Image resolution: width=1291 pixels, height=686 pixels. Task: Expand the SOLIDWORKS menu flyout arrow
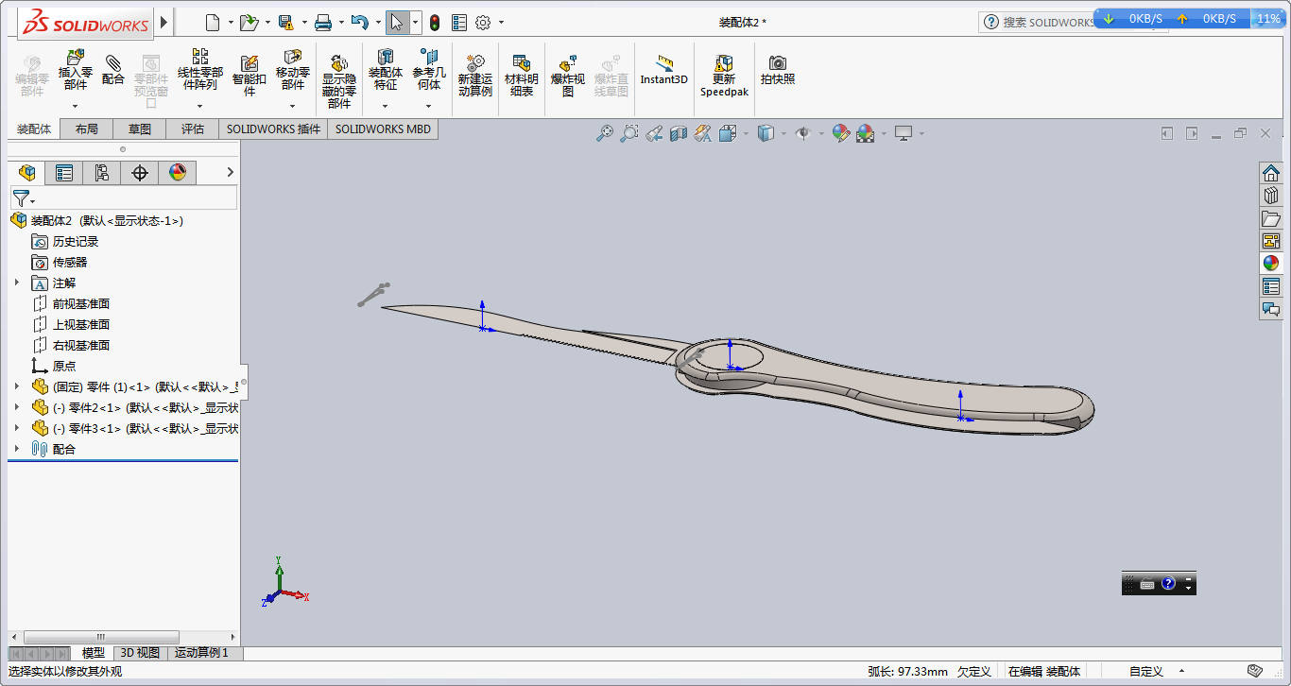coord(164,22)
